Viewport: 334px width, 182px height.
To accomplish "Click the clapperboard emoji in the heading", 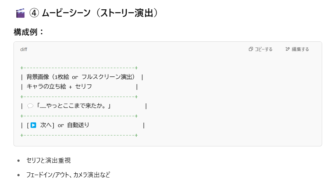I will click(20, 13).
